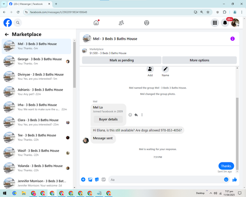The height and width of the screenshot is (197, 246).
Task: Click the Thanks. sent message bubble
Action: tap(226, 166)
